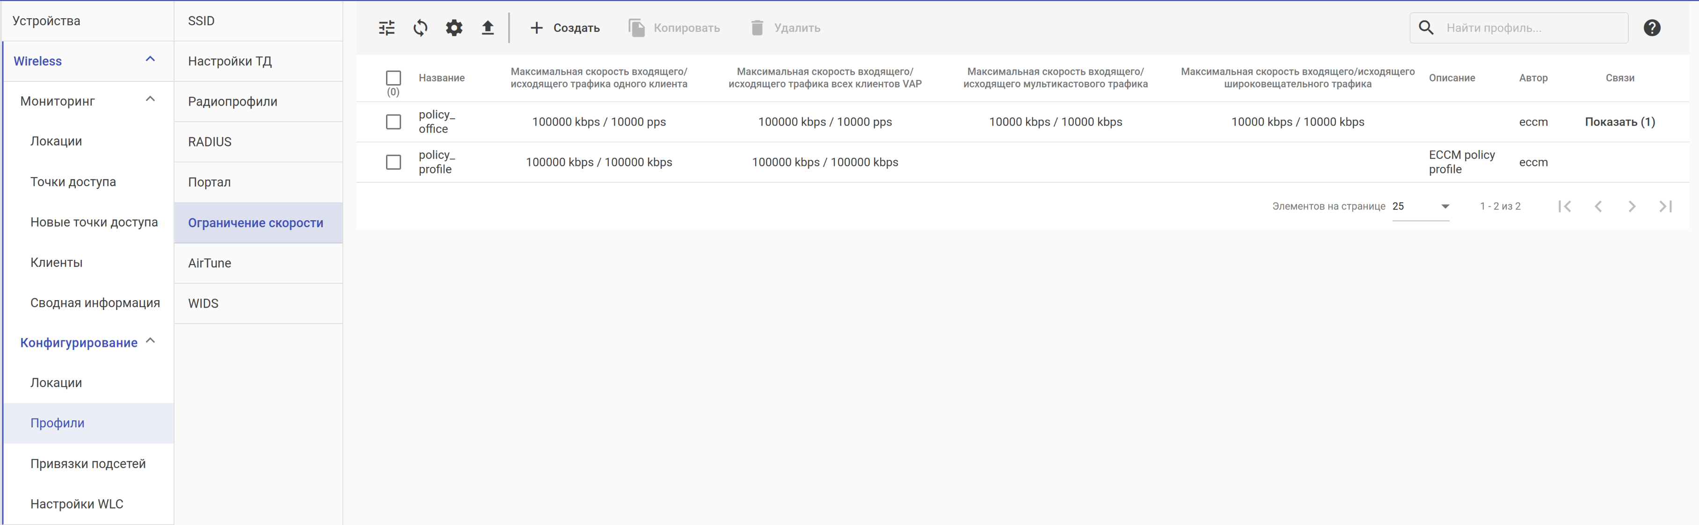Click the upload arrow icon
Viewport: 1699px width, 525px height.
pyautogui.click(x=488, y=28)
